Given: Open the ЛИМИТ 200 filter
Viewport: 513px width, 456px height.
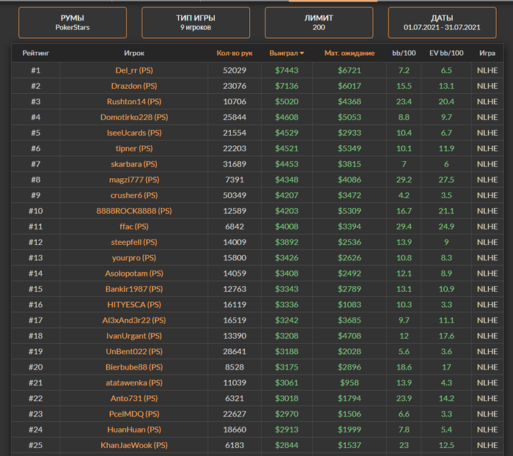Looking at the screenshot, I should click(x=319, y=23).
